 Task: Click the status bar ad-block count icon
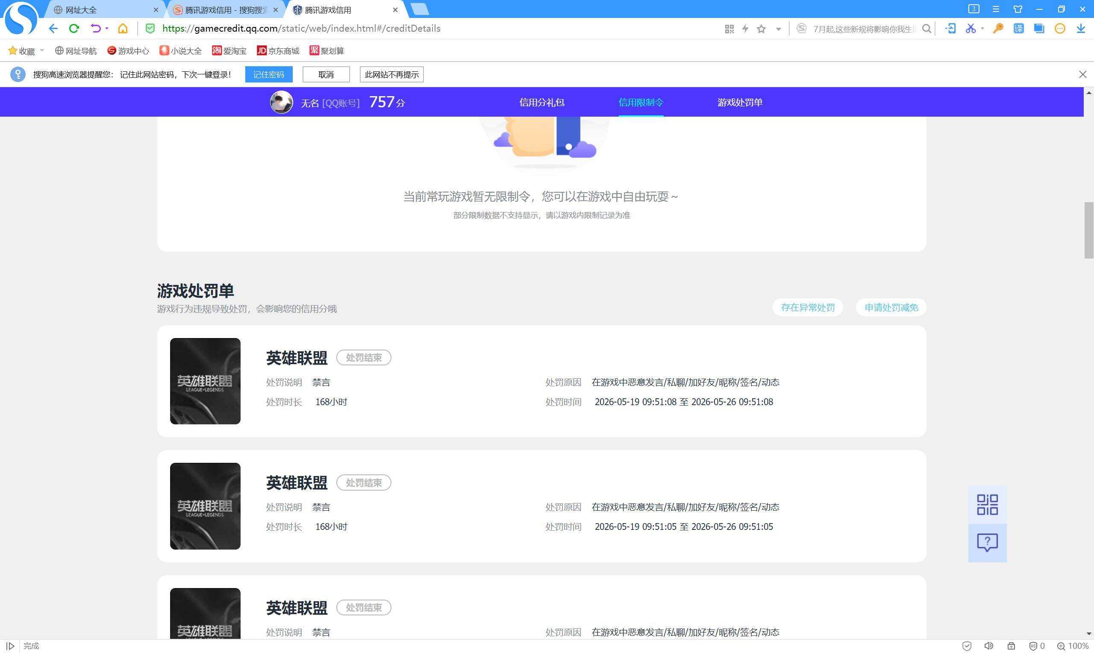pyautogui.click(x=1037, y=646)
